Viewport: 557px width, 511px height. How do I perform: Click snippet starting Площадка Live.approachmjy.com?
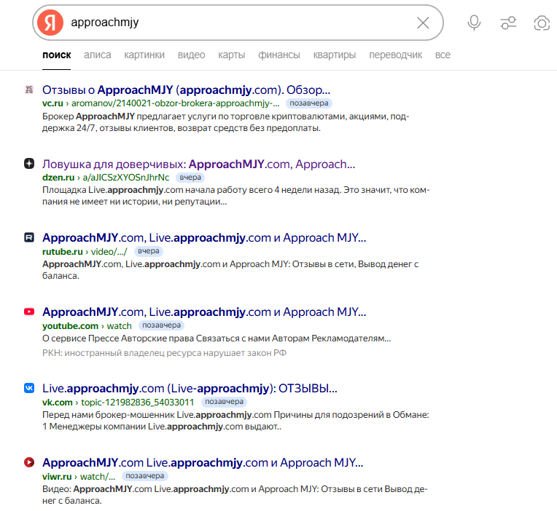(x=236, y=196)
